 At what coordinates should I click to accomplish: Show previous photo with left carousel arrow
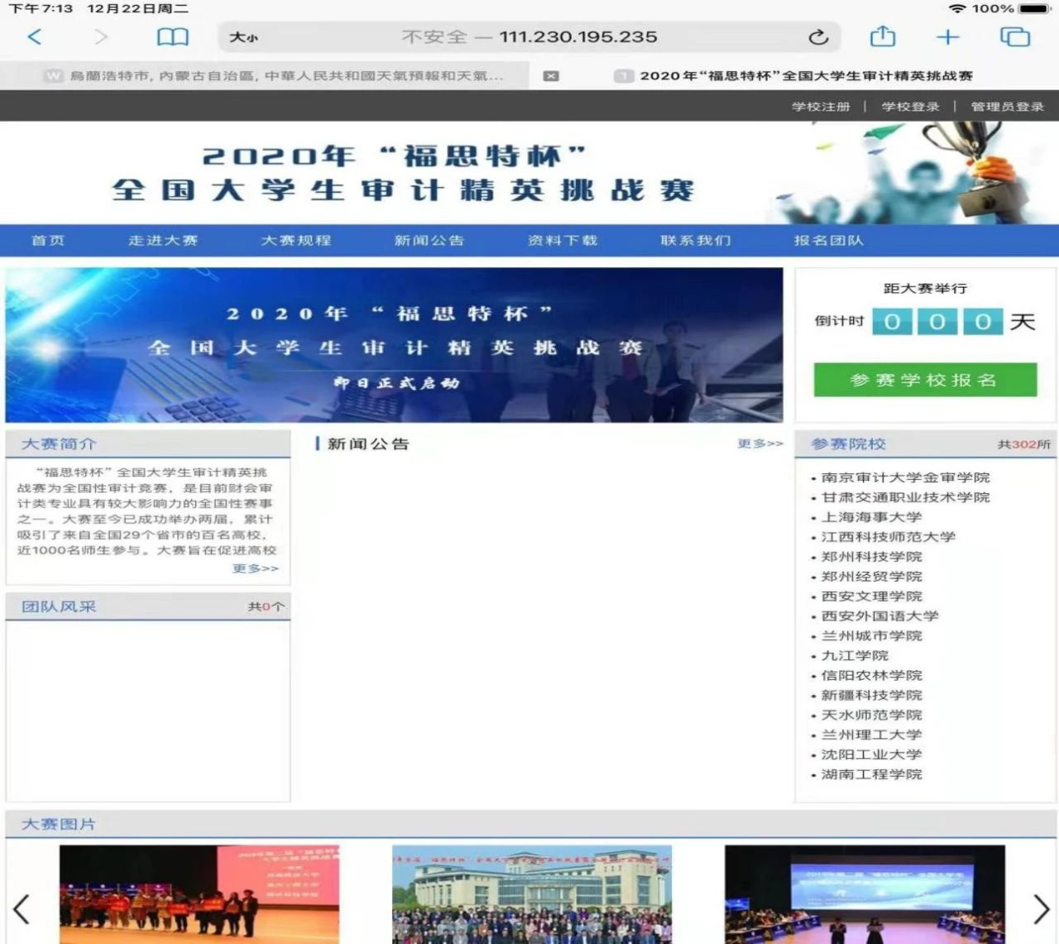point(22,909)
